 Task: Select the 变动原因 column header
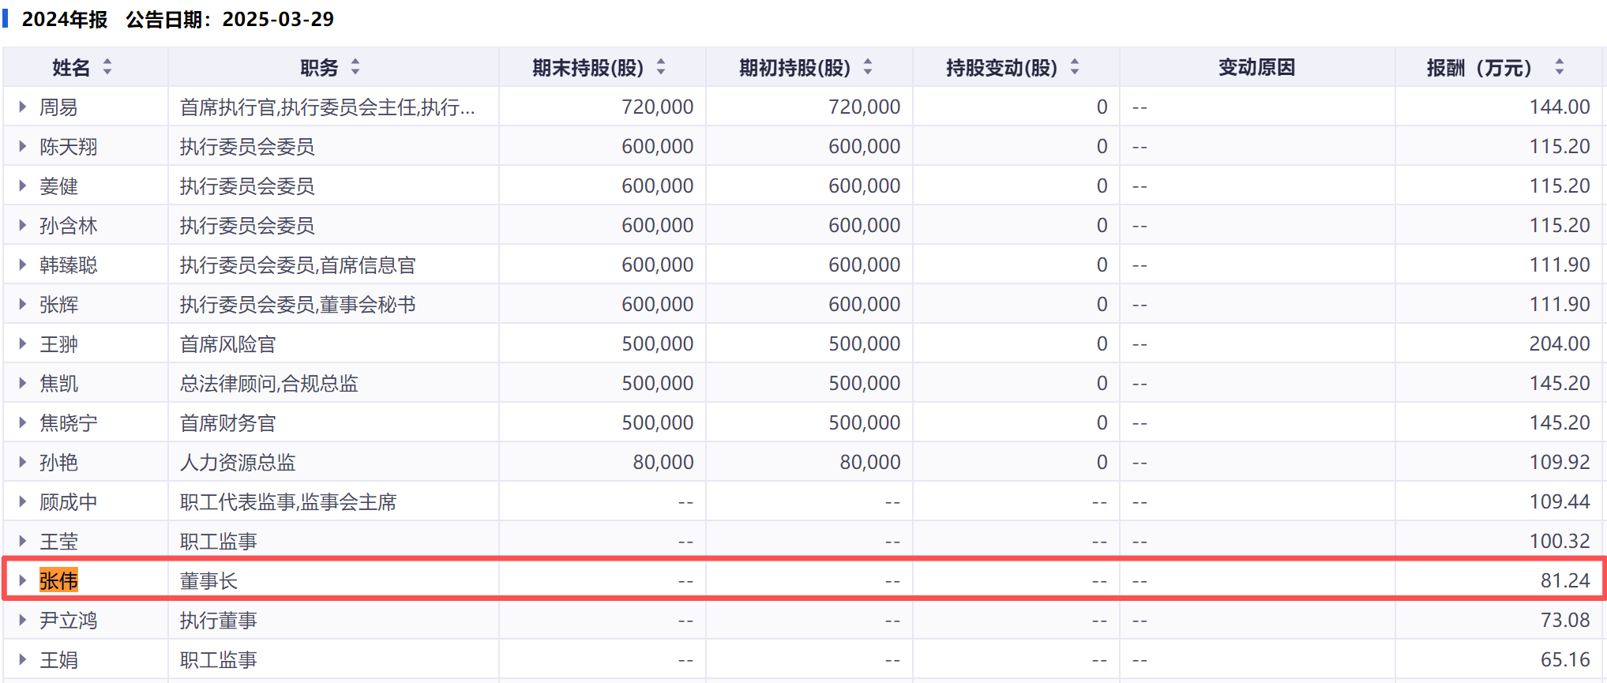1256,68
